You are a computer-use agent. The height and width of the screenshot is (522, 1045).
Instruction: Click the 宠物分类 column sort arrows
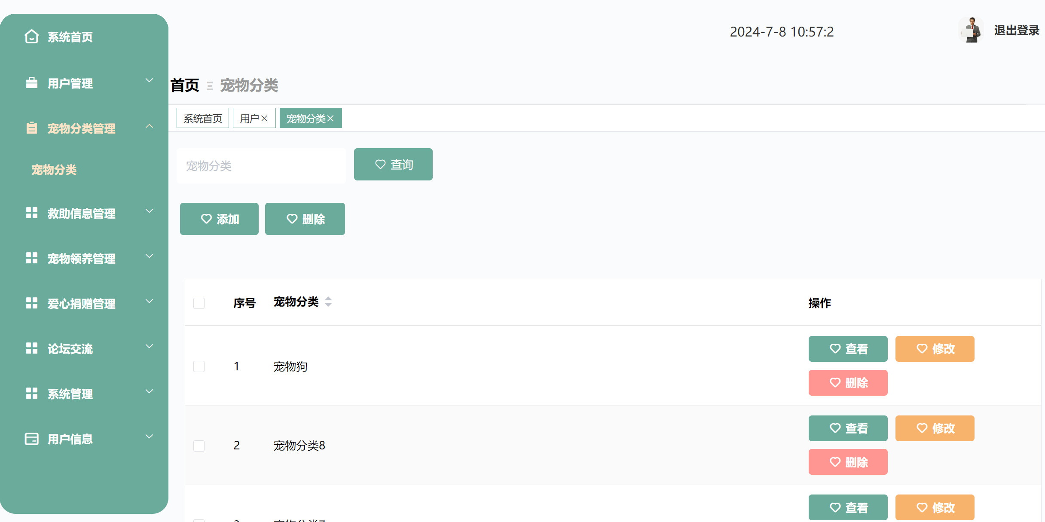click(328, 302)
